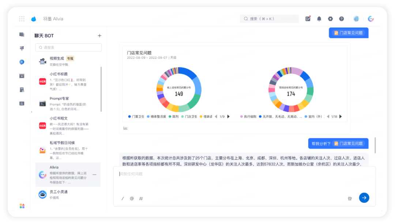Add new chat bot with plus button

(x=99, y=36)
